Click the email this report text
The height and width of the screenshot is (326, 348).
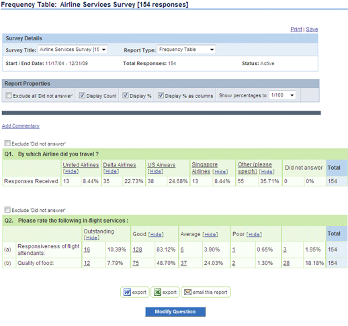pos(210,292)
